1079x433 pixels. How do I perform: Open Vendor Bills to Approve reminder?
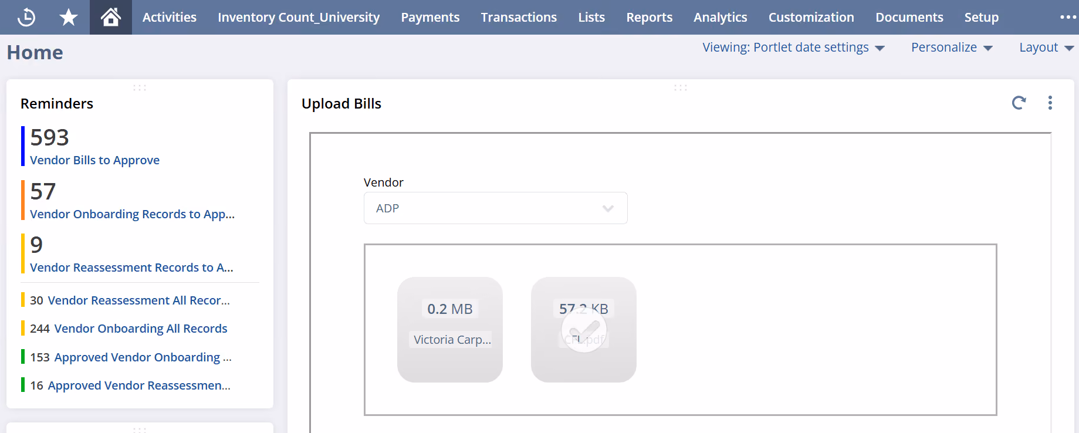tap(94, 160)
